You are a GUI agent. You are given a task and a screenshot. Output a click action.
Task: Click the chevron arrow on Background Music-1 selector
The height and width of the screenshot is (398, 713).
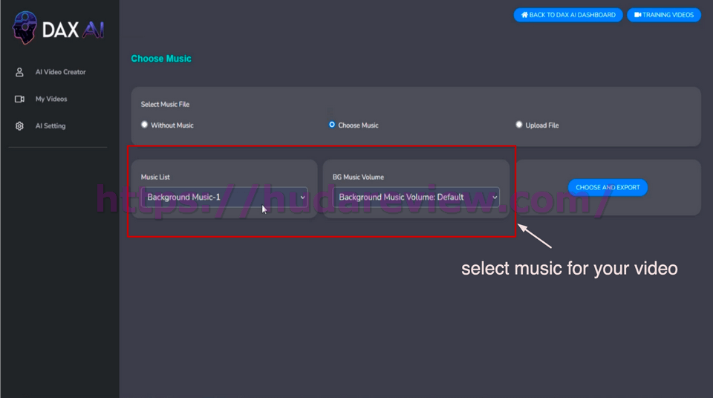pyautogui.click(x=302, y=198)
